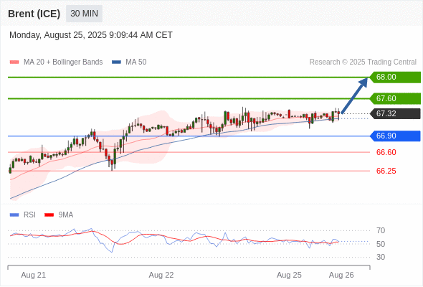Screen dimensions: 423x287
Task: Click the red 66.60 support label
Action: pyautogui.click(x=386, y=152)
